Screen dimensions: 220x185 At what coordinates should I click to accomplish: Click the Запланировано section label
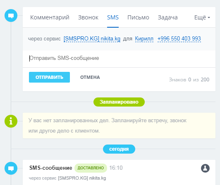119,102
